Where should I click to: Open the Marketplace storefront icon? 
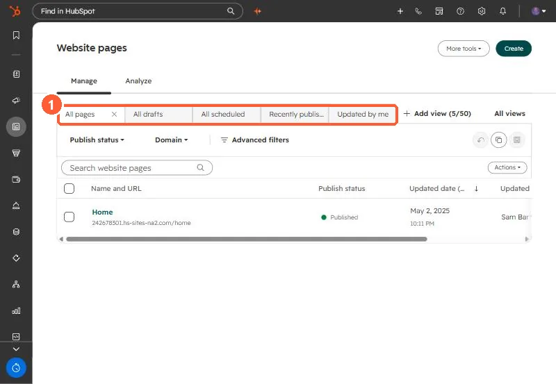pos(439,11)
